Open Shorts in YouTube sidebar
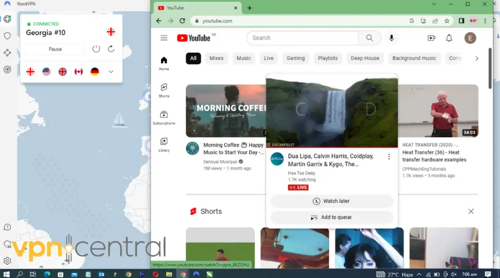 tap(164, 90)
